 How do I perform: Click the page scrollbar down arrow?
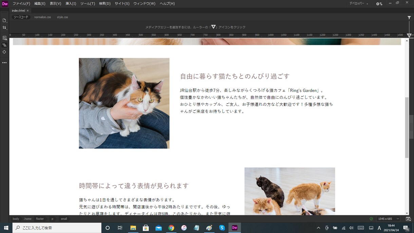(407, 213)
